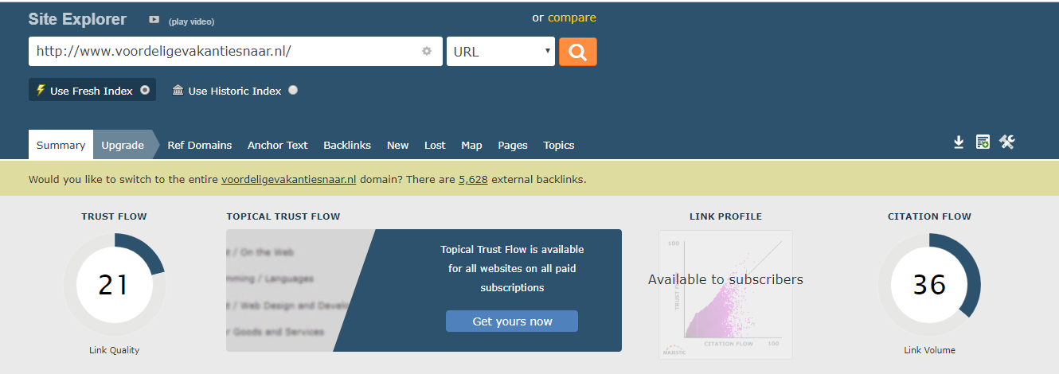
Task: Open the create report icon
Action: (983, 142)
